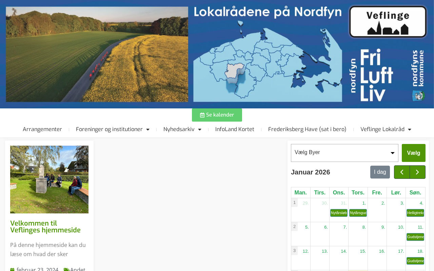Open the Gudstjene event on January 18
This screenshot has width=434, height=271.
415,261
